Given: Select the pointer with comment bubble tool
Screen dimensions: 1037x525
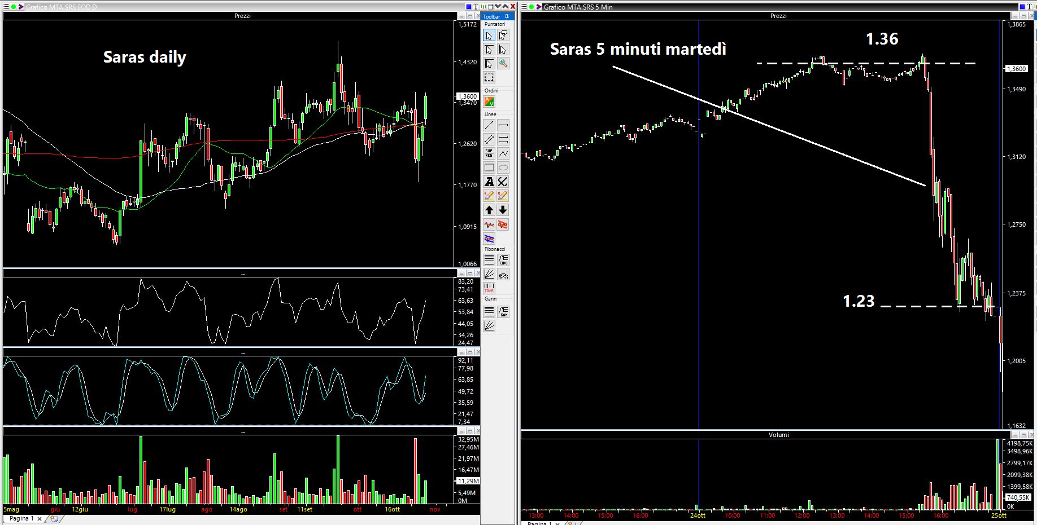Looking at the screenshot, I should pyautogui.click(x=503, y=36).
